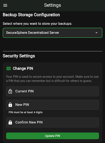Click the Update PIN button
This screenshot has width=105, height=143.
point(52,136)
